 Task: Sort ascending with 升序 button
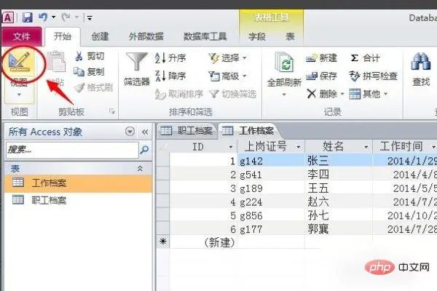(x=172, y=57)
